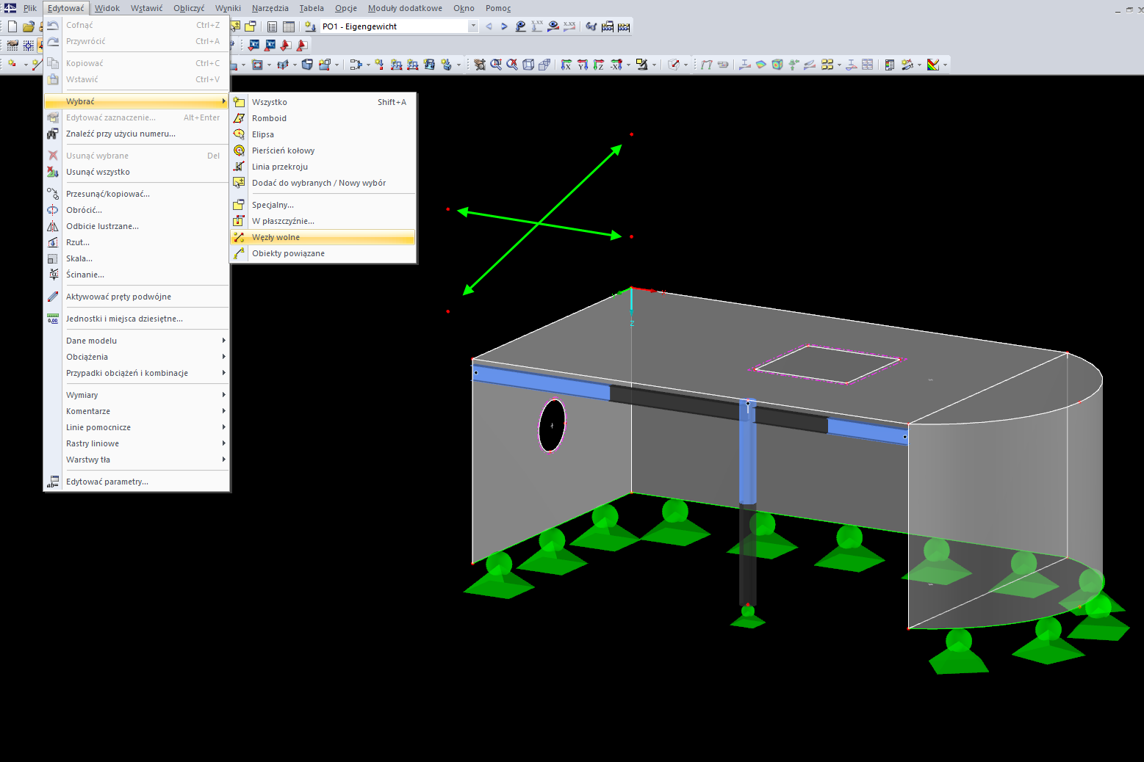The height and width of the screenshot is (762, 1144).
Task: Open the Moduły dodatkowe menu
Action: (405, 8)
